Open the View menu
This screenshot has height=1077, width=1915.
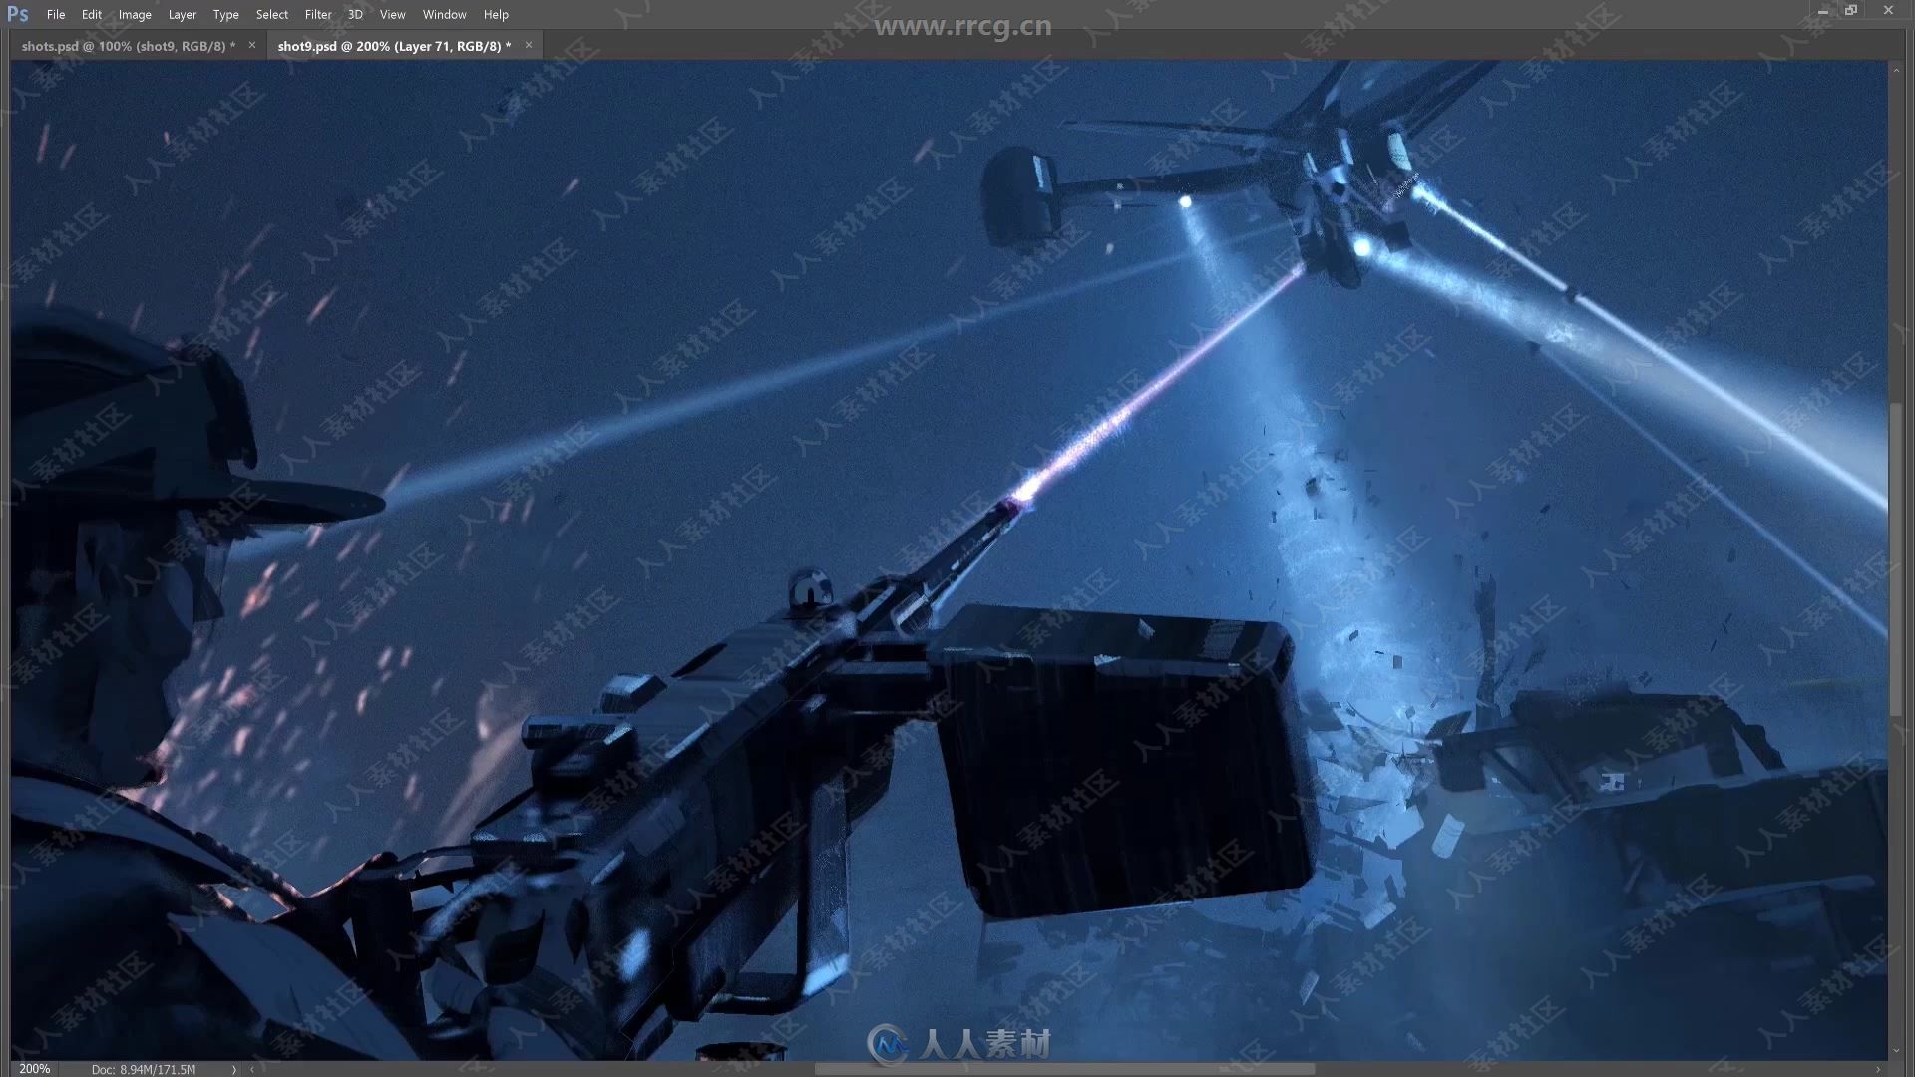pos(393,14)
